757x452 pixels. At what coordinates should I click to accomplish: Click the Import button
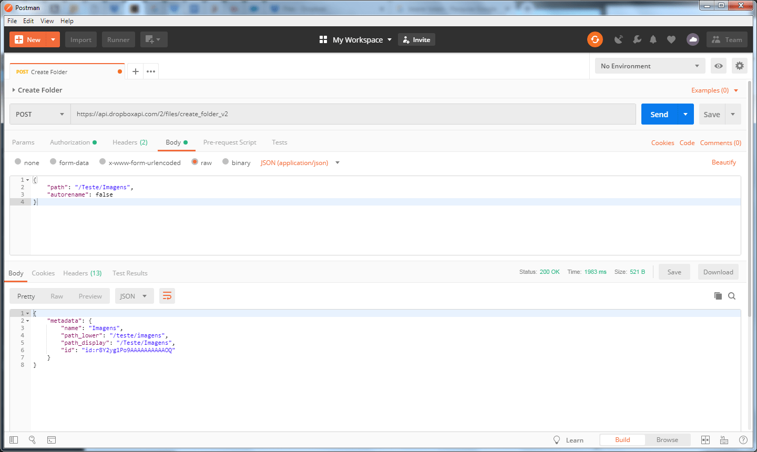[x=81, y=39]
